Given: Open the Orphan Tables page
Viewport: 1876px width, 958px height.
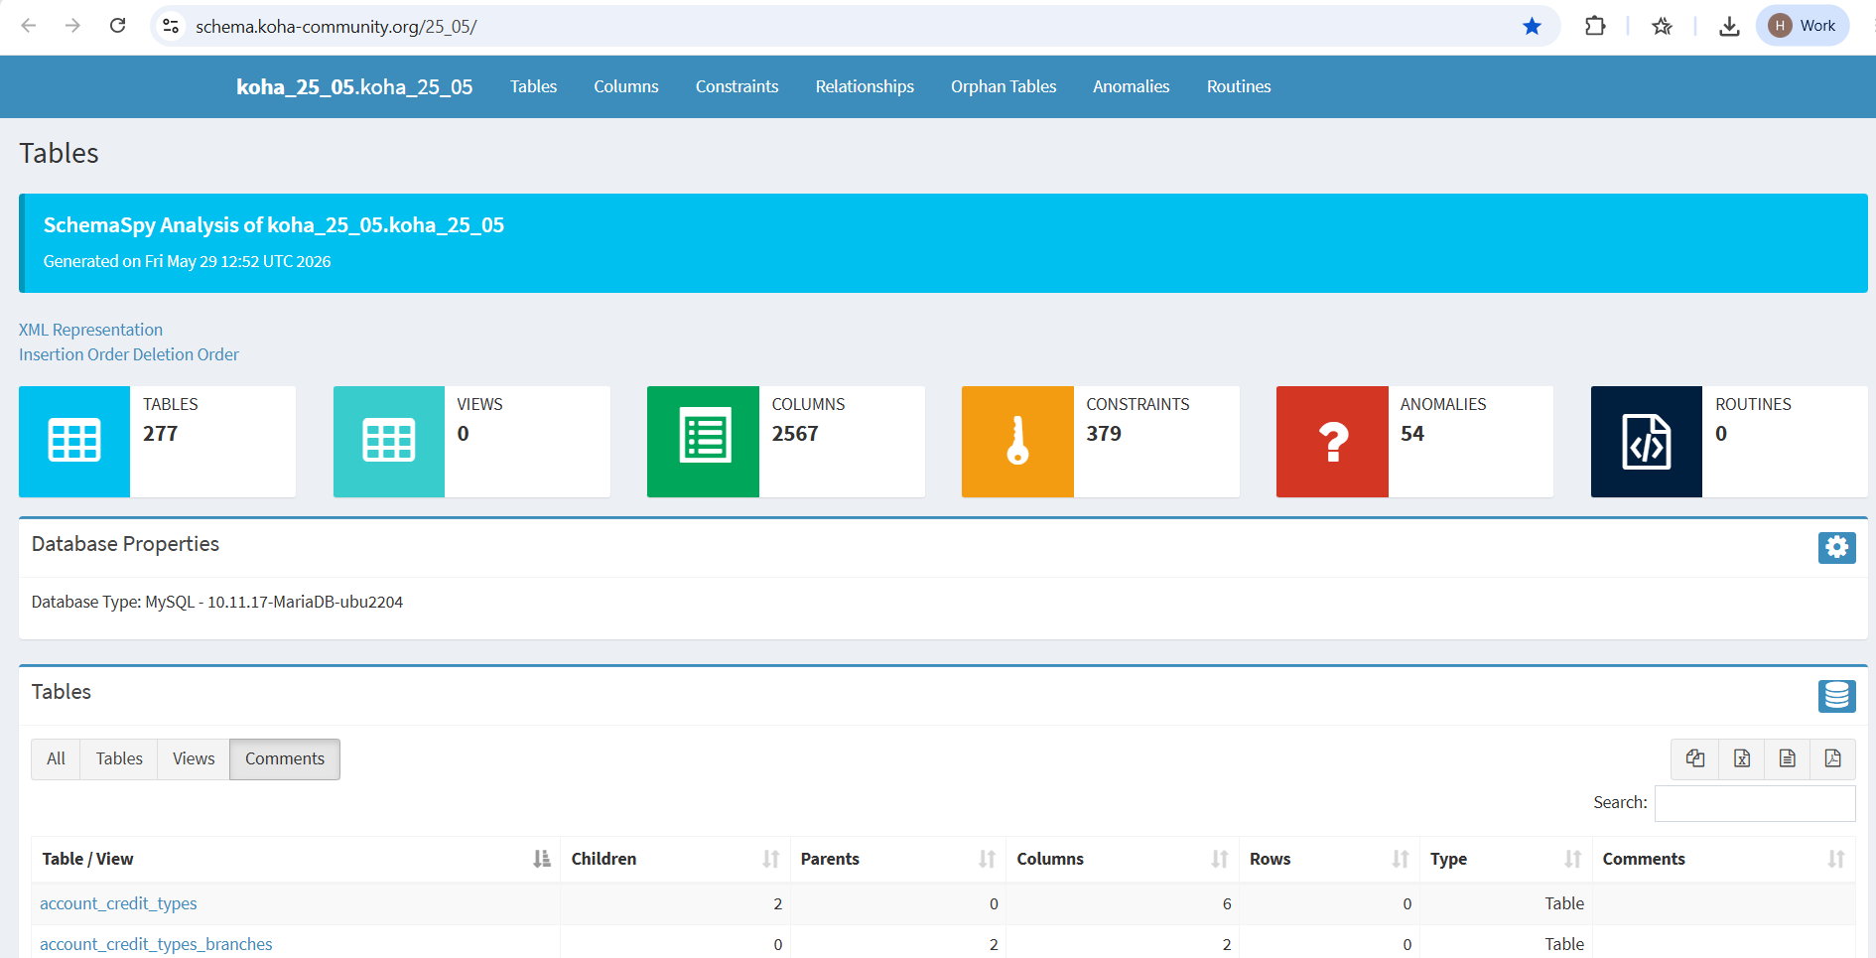Looking at the screenshot, I should click(1004, 87).
